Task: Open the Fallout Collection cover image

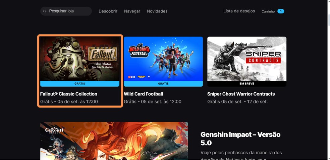Action: (x=80, y=59)
